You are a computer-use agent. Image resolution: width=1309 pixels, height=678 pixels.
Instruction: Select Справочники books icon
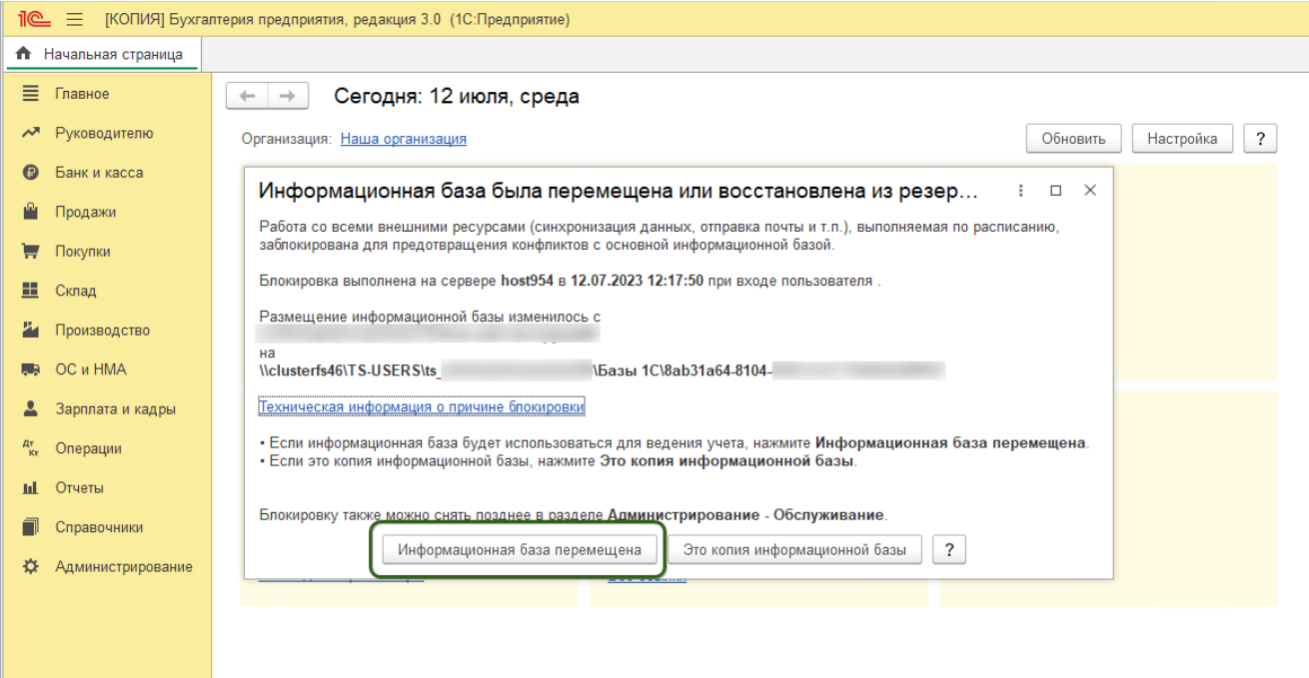pos(31,527)
